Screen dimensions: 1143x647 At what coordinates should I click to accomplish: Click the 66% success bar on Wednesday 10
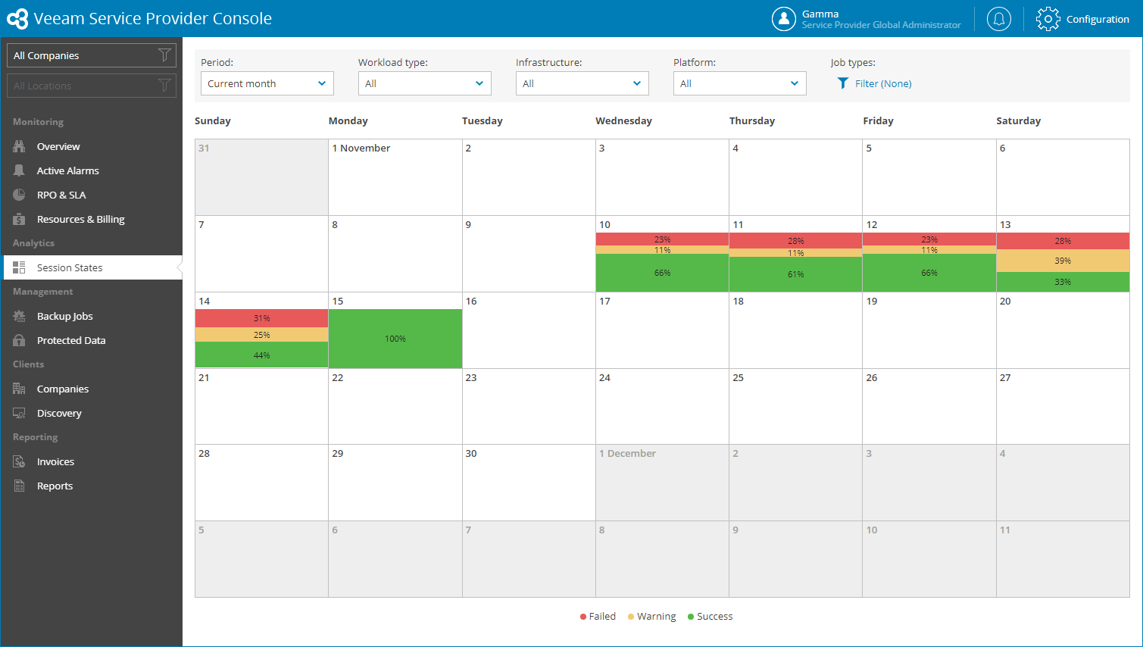tap(662, 273)
